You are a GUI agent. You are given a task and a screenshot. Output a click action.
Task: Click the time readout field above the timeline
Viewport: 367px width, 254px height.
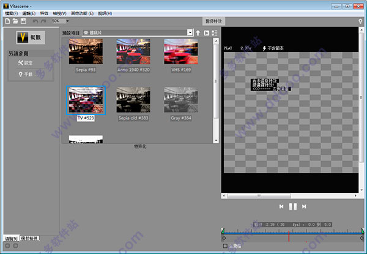[x=292, y=225]
